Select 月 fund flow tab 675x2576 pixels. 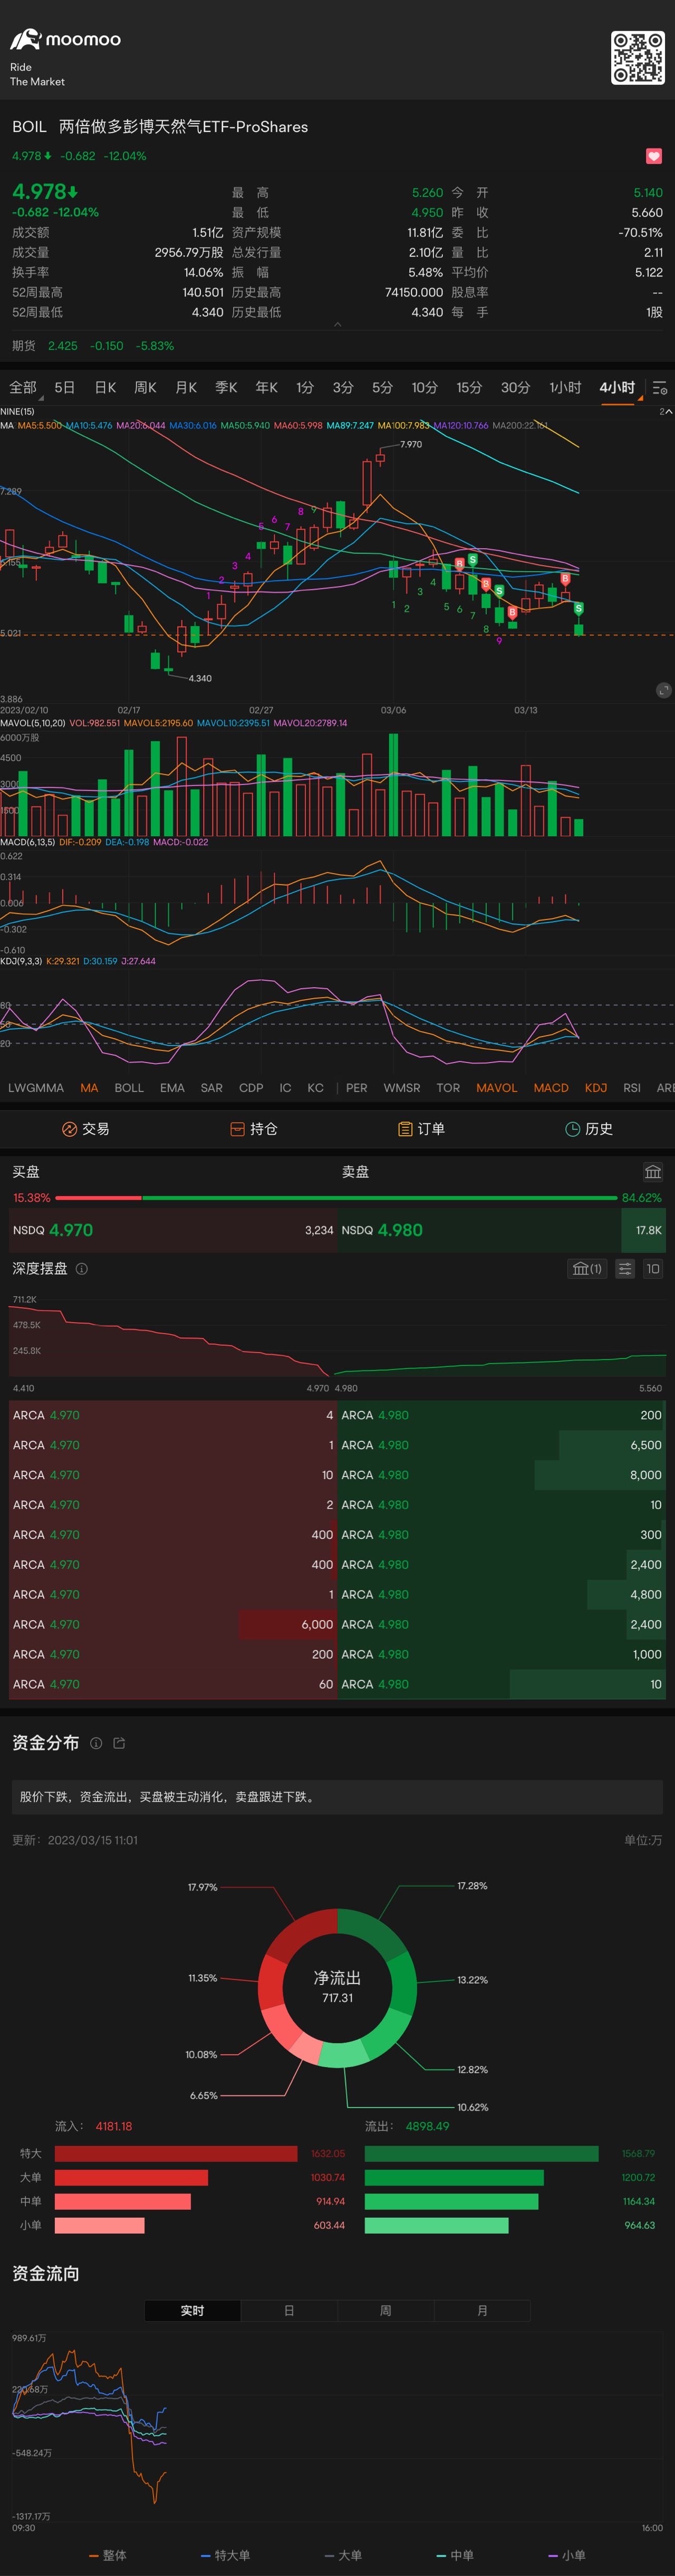pos(482,2311)
